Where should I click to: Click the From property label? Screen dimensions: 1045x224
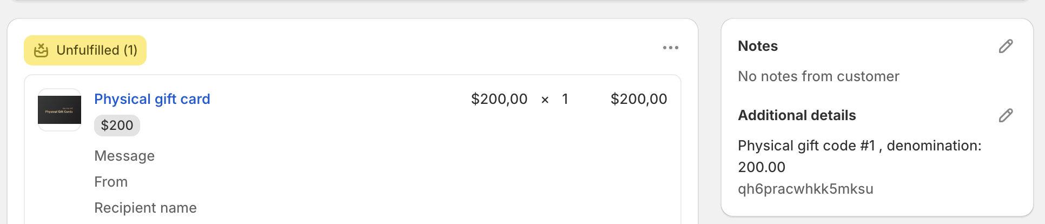(111, 182)
